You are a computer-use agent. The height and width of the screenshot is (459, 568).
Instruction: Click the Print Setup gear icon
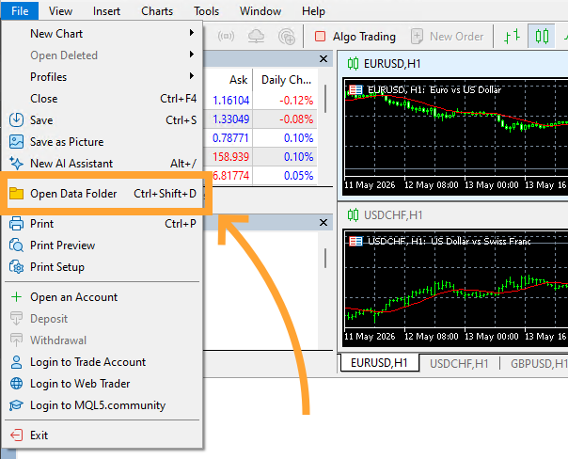click(16, 267)
